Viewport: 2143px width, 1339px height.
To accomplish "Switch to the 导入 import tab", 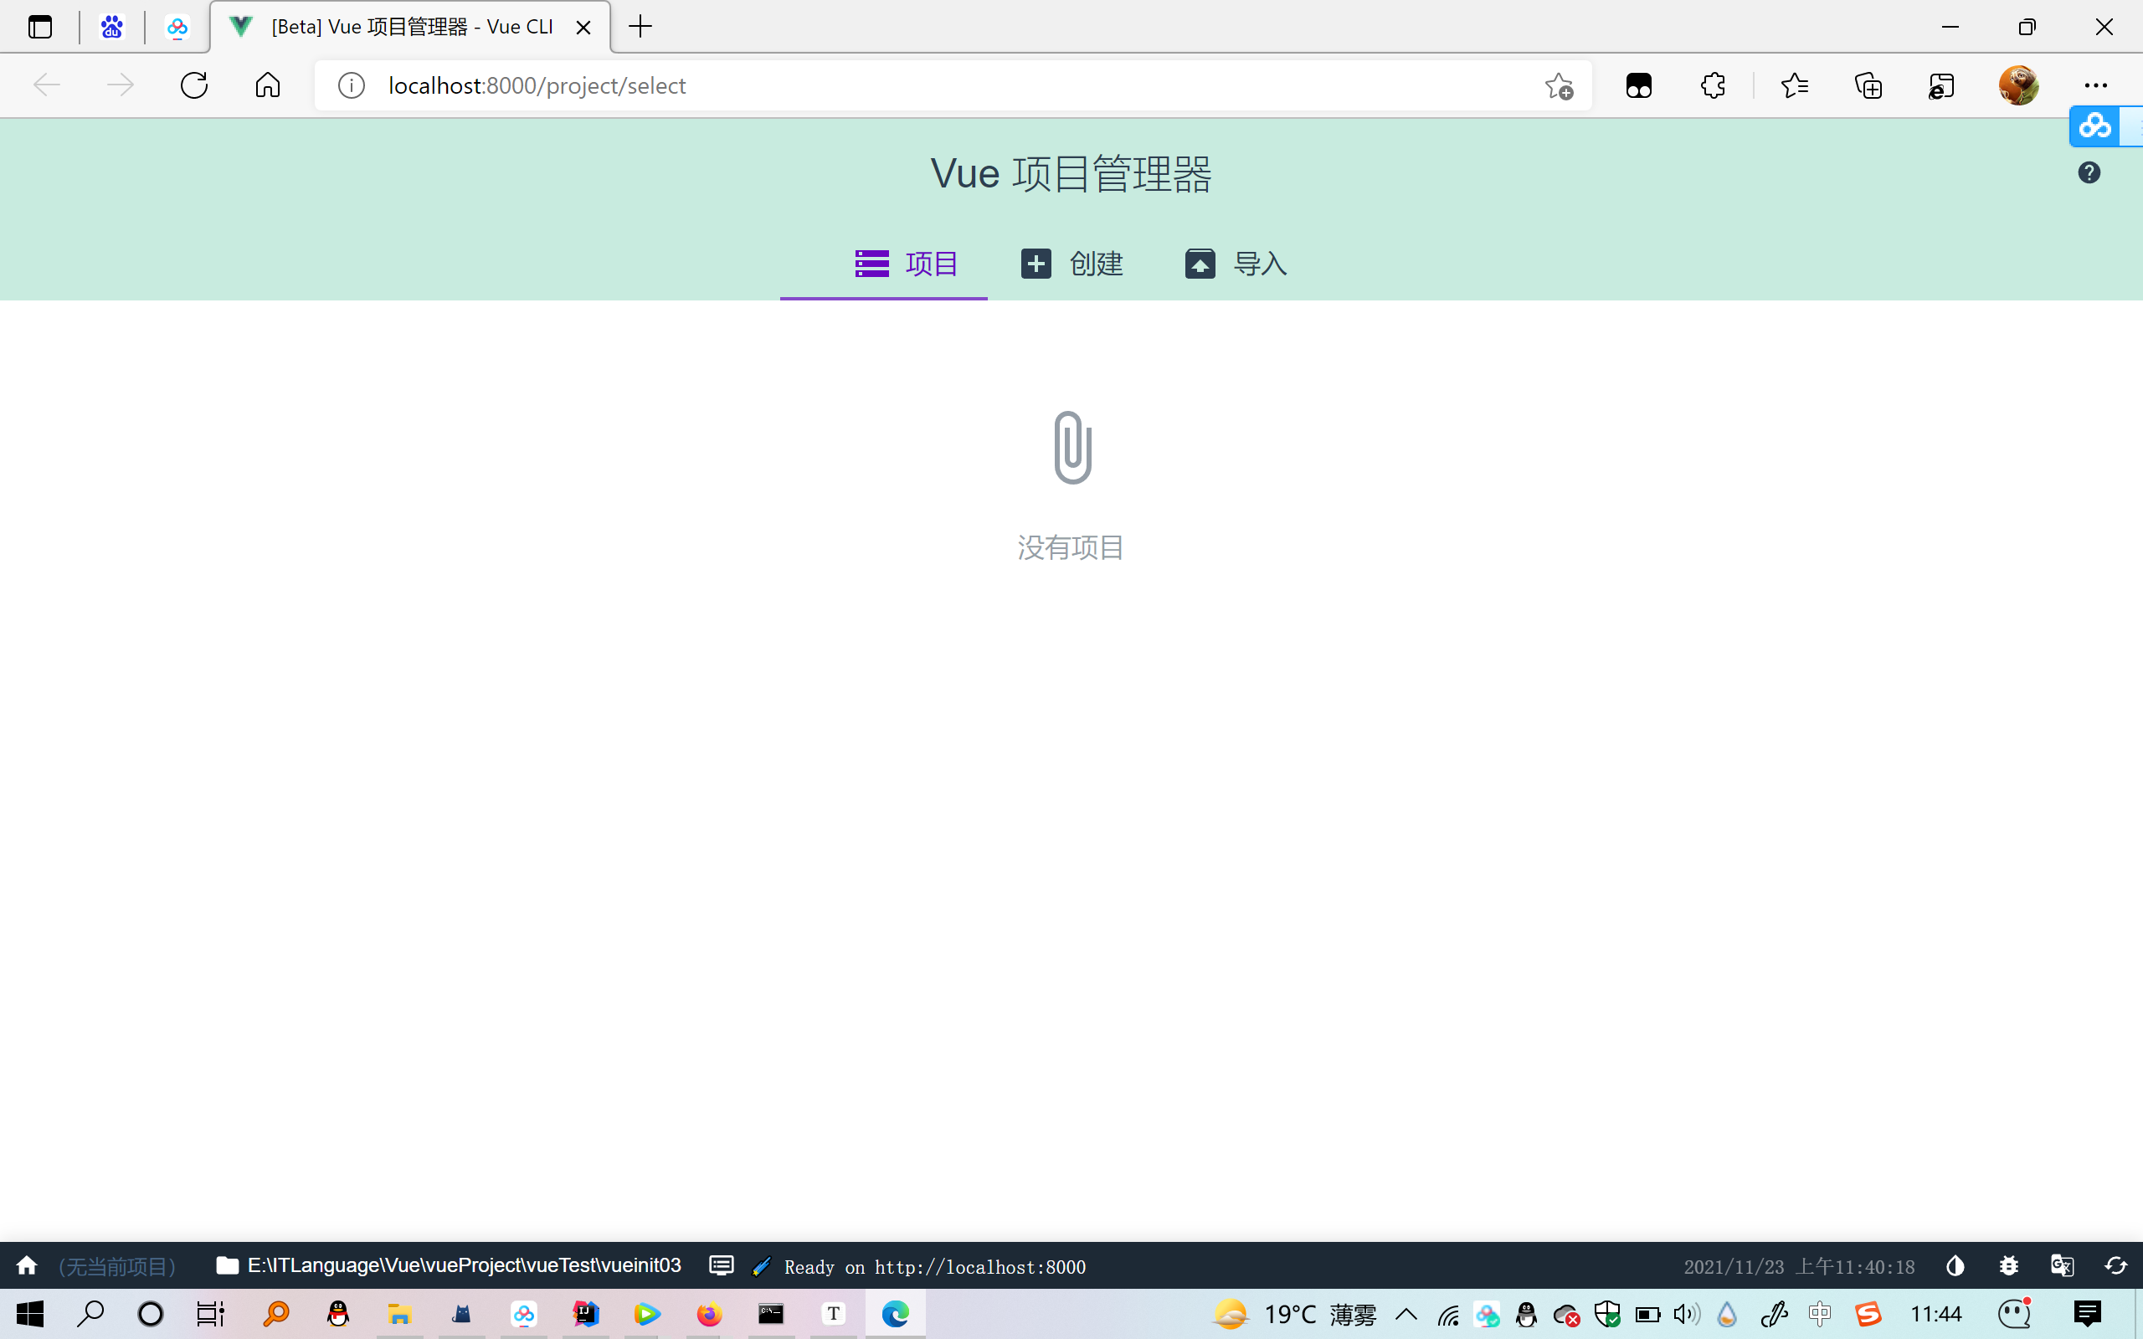I will 1236,264.
